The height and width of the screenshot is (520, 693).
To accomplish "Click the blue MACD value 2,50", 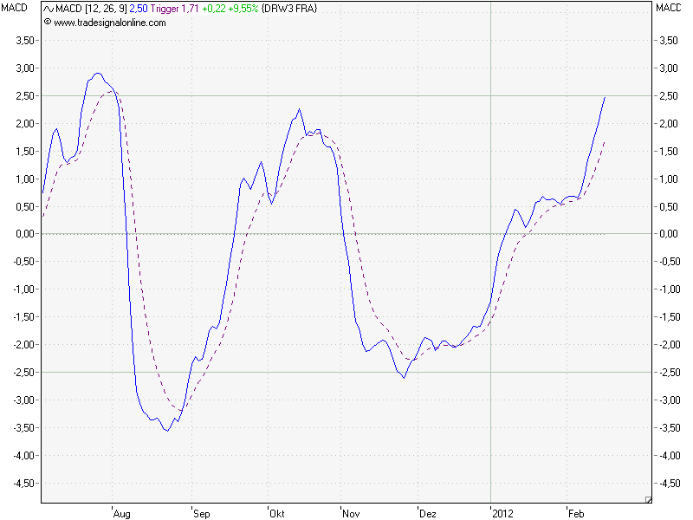I will tap(138, 9).
